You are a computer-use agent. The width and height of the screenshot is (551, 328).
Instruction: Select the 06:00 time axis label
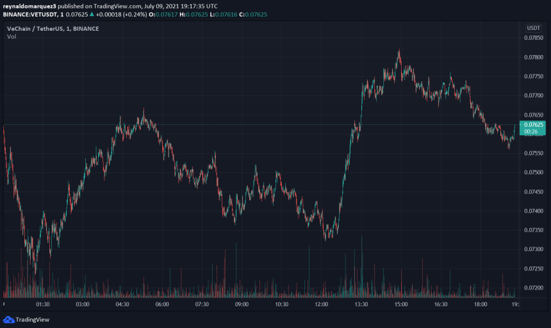pyautogui.click(x=162, y=304)
